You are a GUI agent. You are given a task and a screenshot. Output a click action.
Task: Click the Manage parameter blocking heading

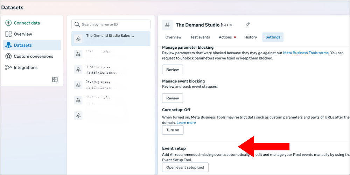[x=188, y=47]
